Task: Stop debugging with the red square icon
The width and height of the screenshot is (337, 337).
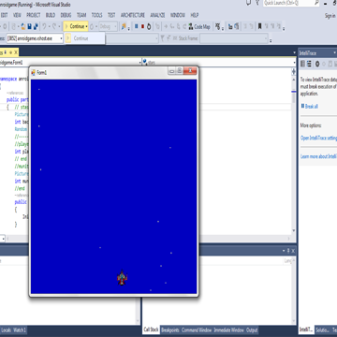Action: point(142,26)
